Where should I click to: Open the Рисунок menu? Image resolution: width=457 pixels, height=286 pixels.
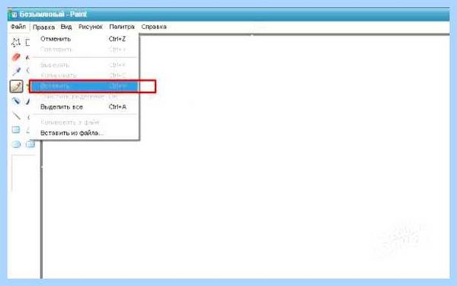91,27
